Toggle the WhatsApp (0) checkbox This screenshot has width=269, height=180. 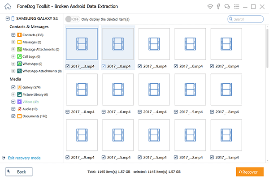click(x=13, y=64)
